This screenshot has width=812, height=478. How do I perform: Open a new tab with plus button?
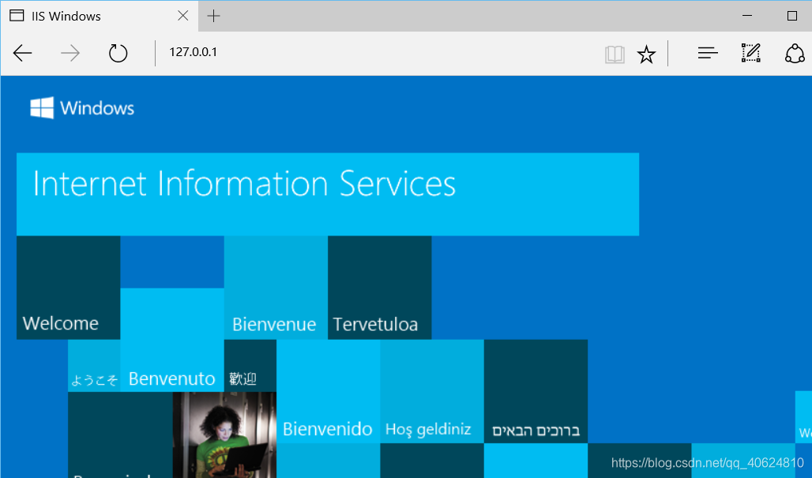213,16
